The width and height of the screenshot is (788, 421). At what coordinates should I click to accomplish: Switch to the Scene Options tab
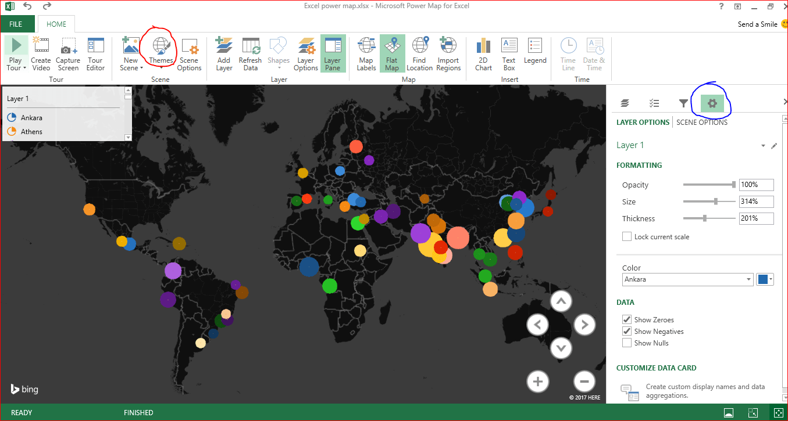click(x=701, y=122)
